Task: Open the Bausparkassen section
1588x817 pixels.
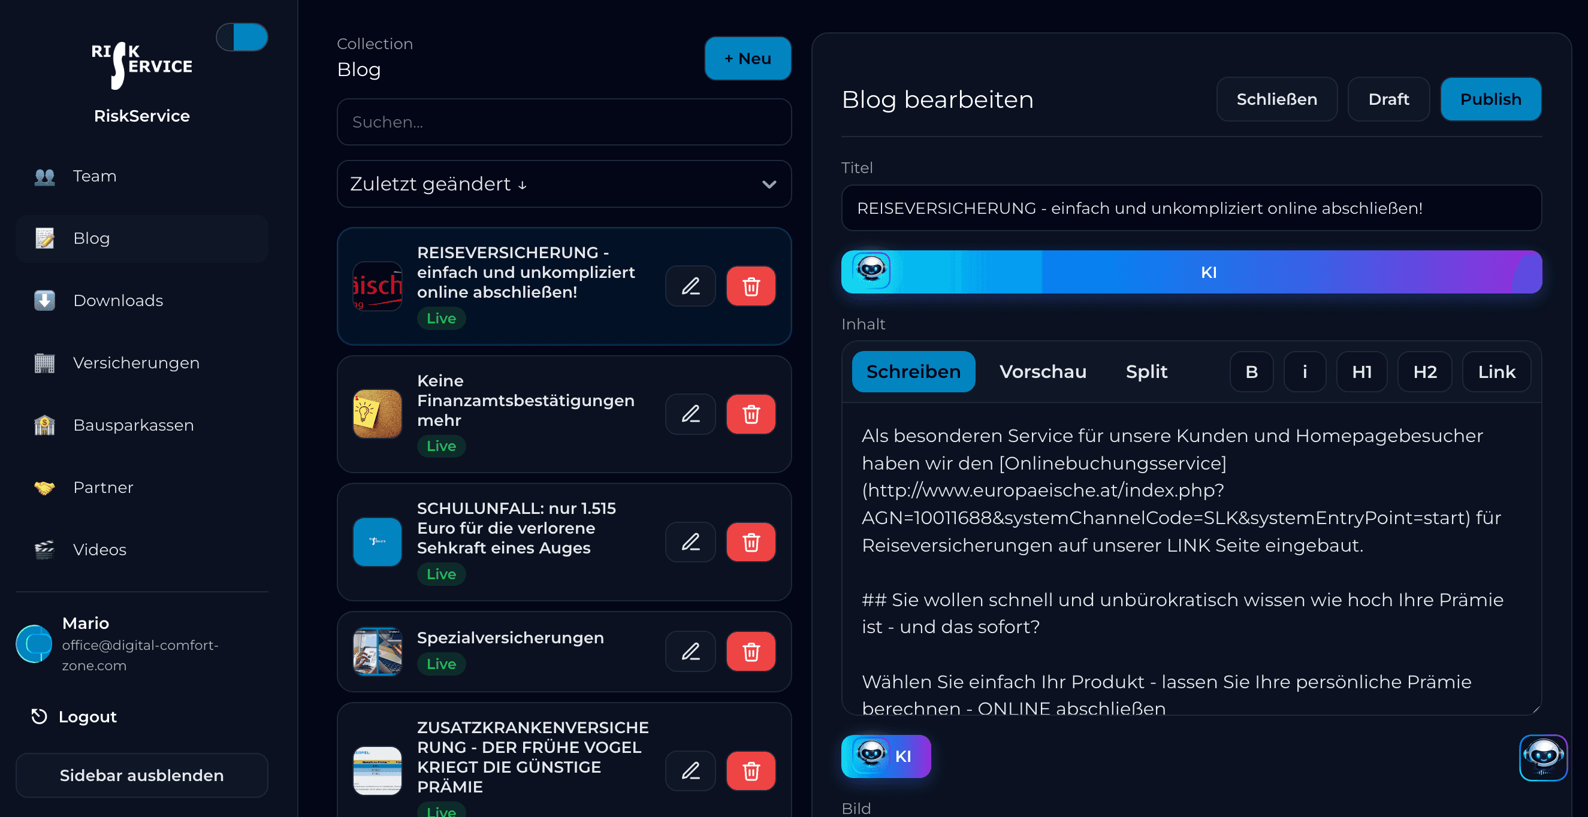Action: [x=133, y=425]
